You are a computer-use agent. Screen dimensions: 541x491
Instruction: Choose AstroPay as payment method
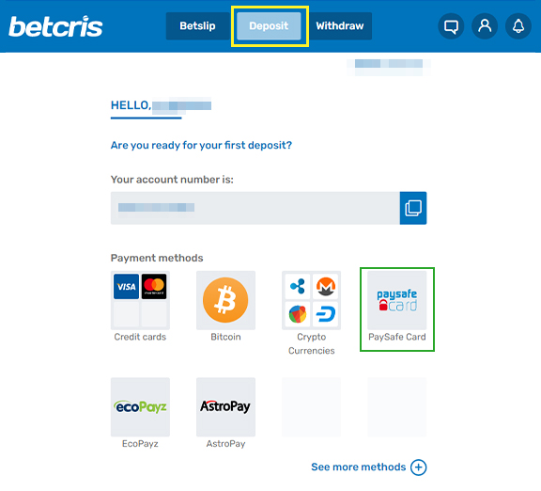click(225, 407)
